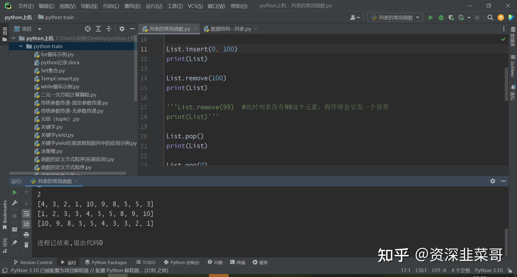
Task: Start debugging with the Debug icon
Action: pos(441,17)
